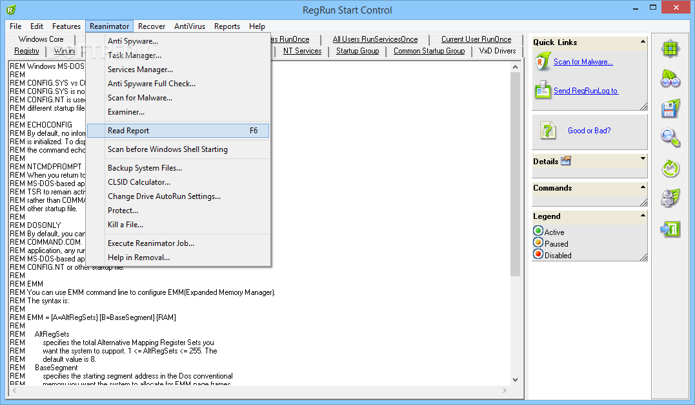Switch to the NT Services tab

pyautogui.click(x=302, y=51)
